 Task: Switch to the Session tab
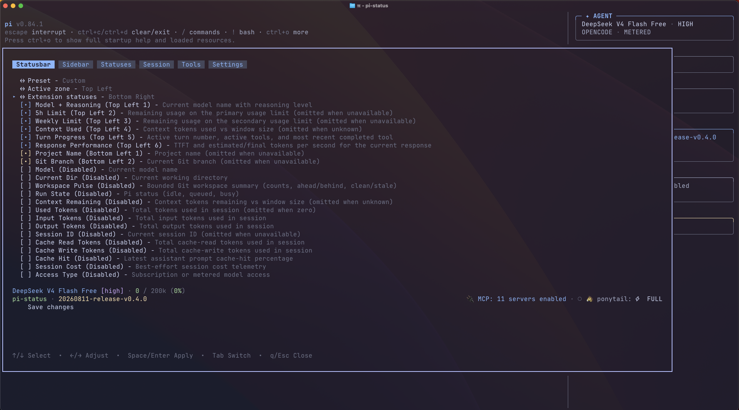coord(157,65)
